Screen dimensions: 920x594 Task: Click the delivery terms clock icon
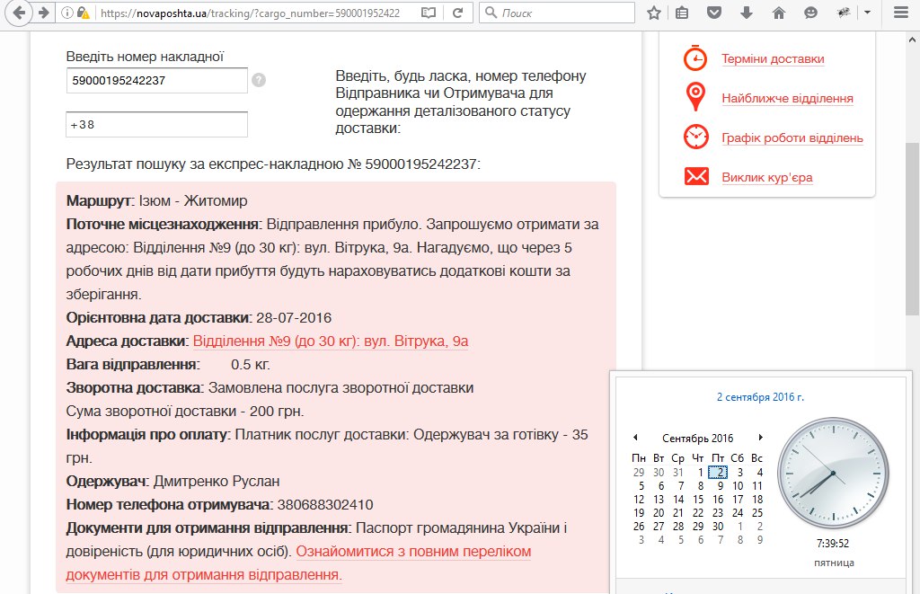(695, 58)
